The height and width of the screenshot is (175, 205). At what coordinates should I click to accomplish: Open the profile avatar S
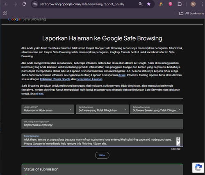point(193,4)
